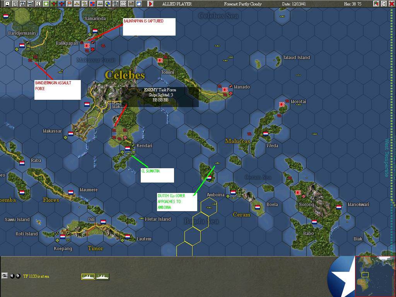Select the Dutch flag at Makassar
The width and height of the screenshot is (396, 297).
pyautogui.click(x=71, y=133)
